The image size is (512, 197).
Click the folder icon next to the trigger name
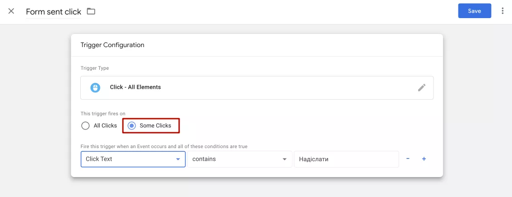[x=91, y=11]
